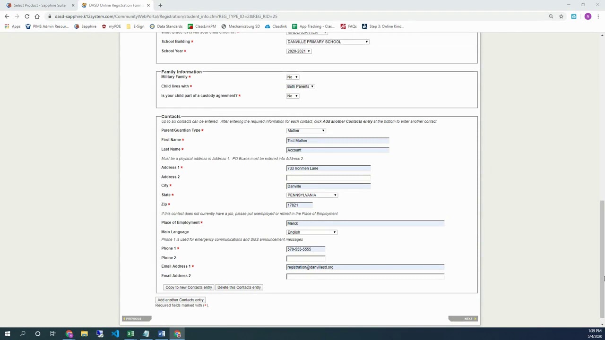Click the NEXT page button
Image resolution: width=605 pixels, height=340 pixels.
(x=463, y=319)
